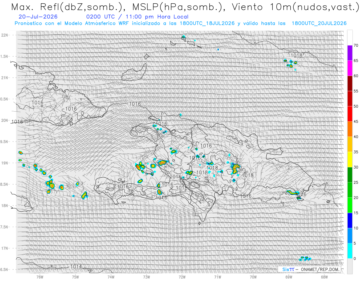
Task: Click the '1.5N' latitude label
Action: [4, 56]
